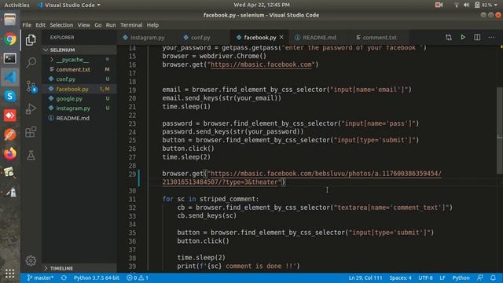This screenshot has height=283, width=503.
Task: Open the Search view in activity bar
Action: coord(31,62)
